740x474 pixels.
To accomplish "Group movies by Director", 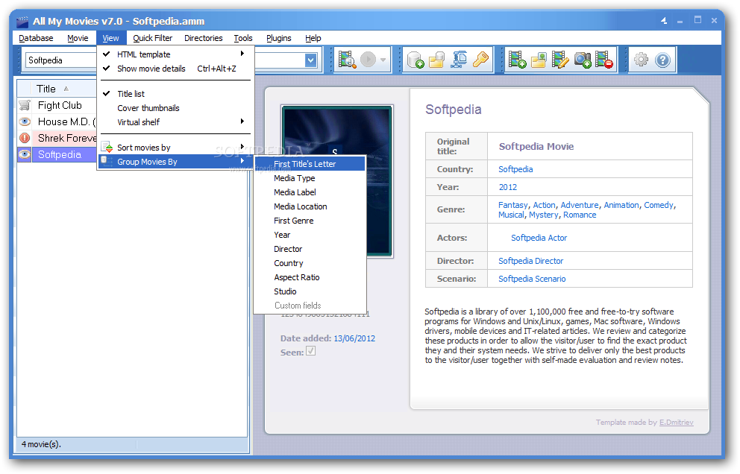I will pyautogui.click(x=310, y=249).
